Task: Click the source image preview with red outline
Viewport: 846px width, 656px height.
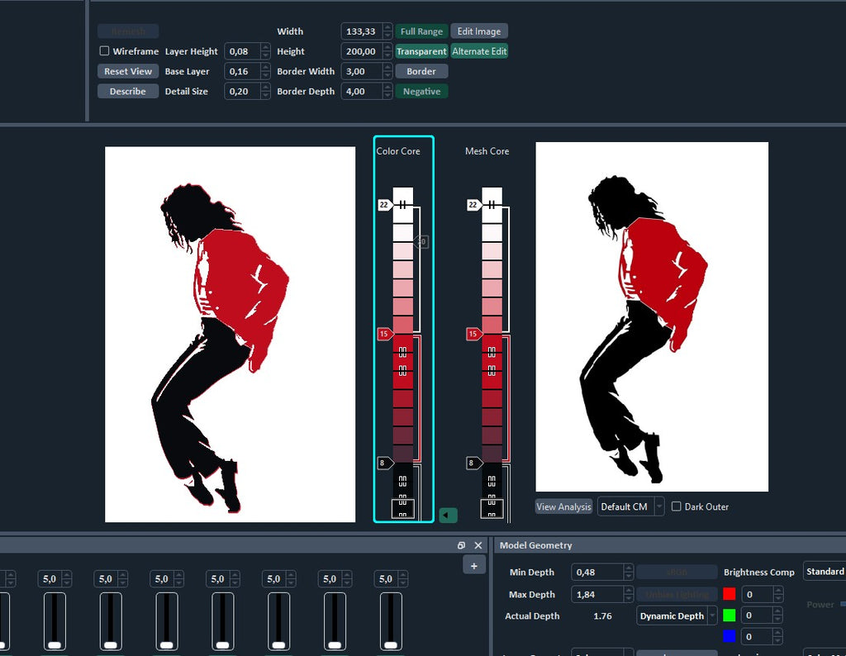Action: tap(230, 335)
